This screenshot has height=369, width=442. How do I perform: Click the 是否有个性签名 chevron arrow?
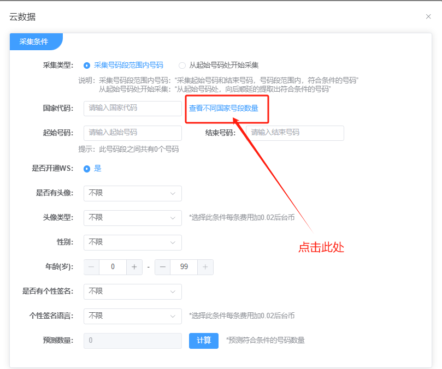(173, 291)
